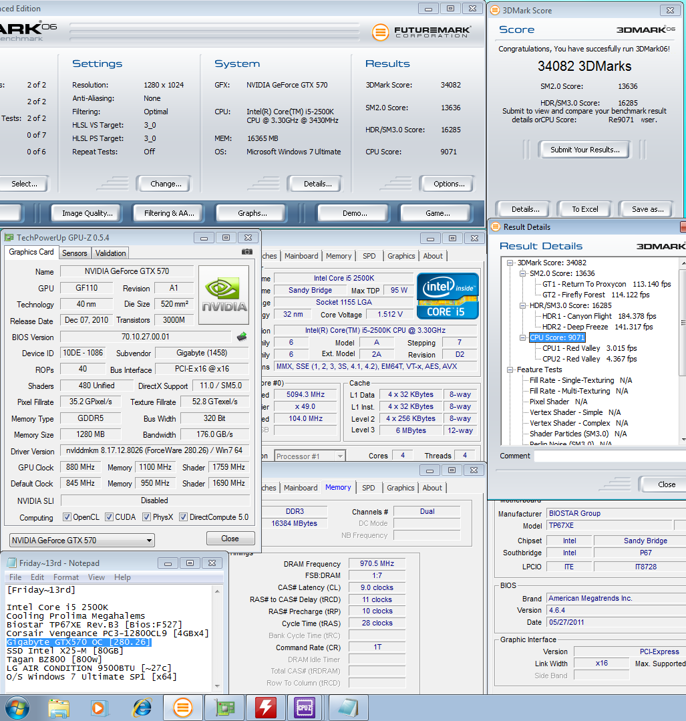This screenshot has width=686, height=721.
Task: Collapse the Feature Tests tree node
Action: [x=510, y=370]
